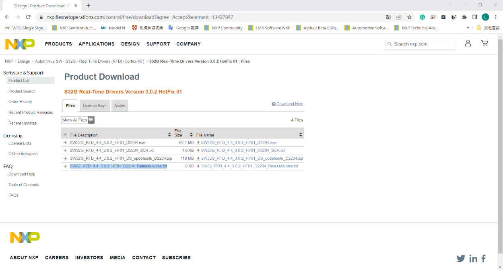This screenshot has width=503, height=270.
Task: Toggle the browser side panel
Action: (475, 17)
